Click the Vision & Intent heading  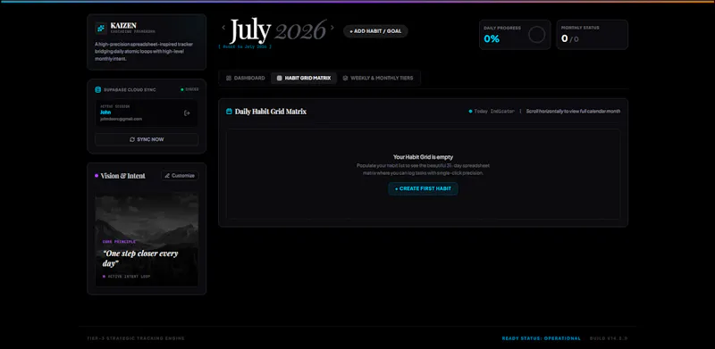click(x=122, y=176)
